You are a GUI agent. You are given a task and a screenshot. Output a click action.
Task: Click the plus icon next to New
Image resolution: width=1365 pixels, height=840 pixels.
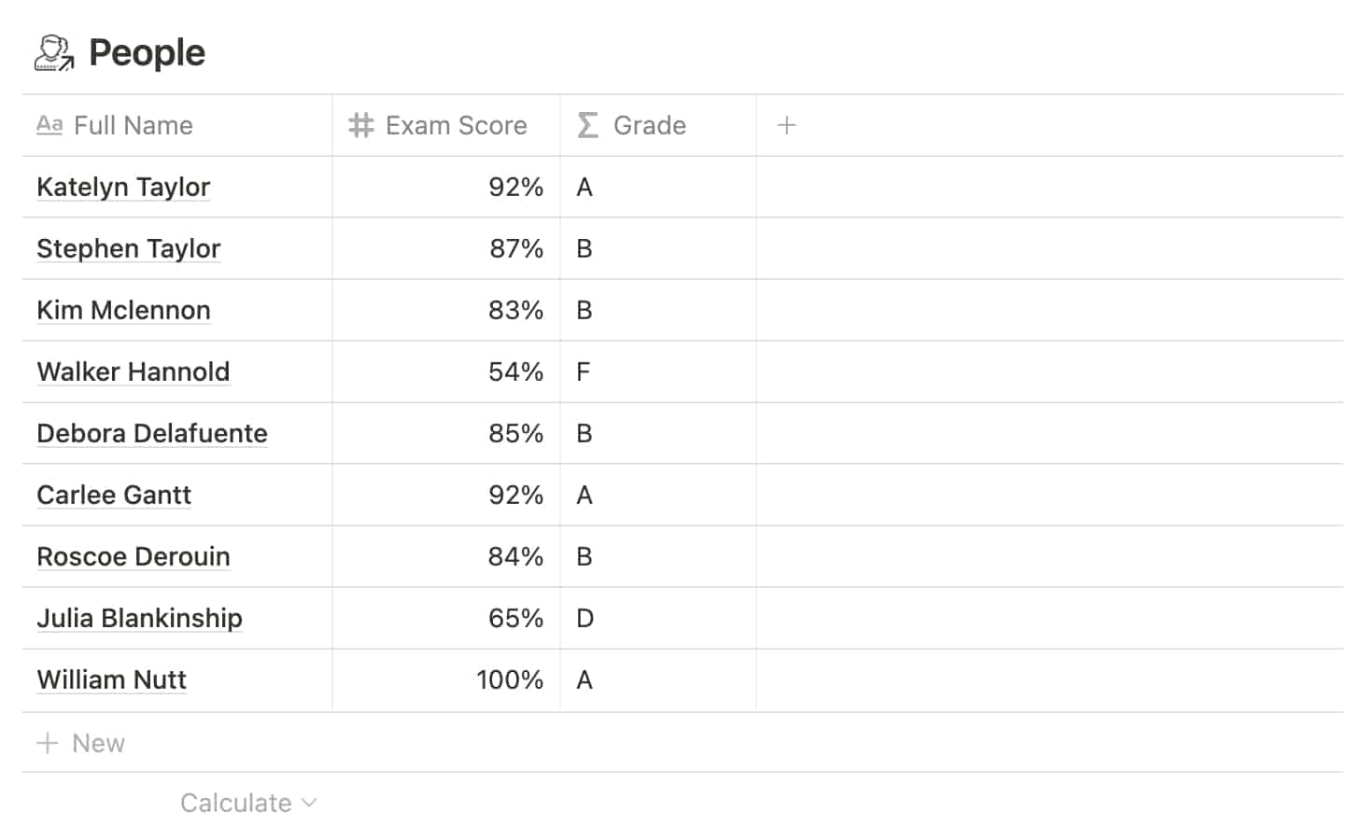coord(47,743)
